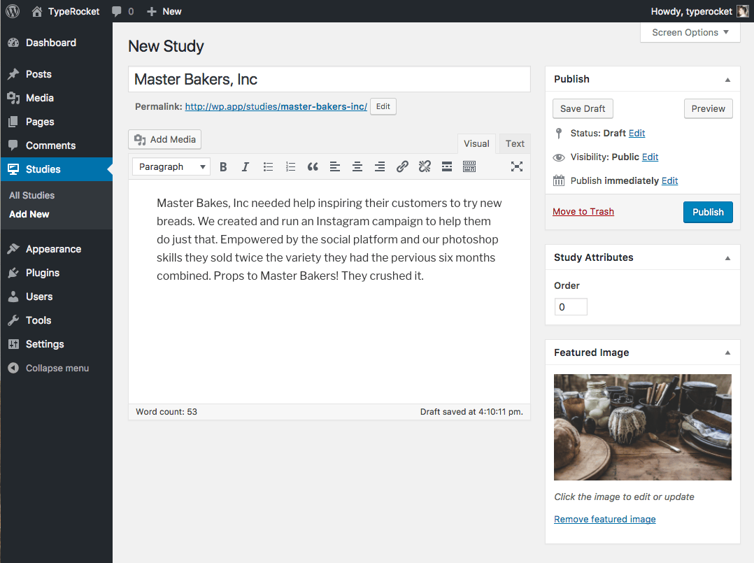Insert or edit a link
The image size is (754, 563).
point(402,167)
